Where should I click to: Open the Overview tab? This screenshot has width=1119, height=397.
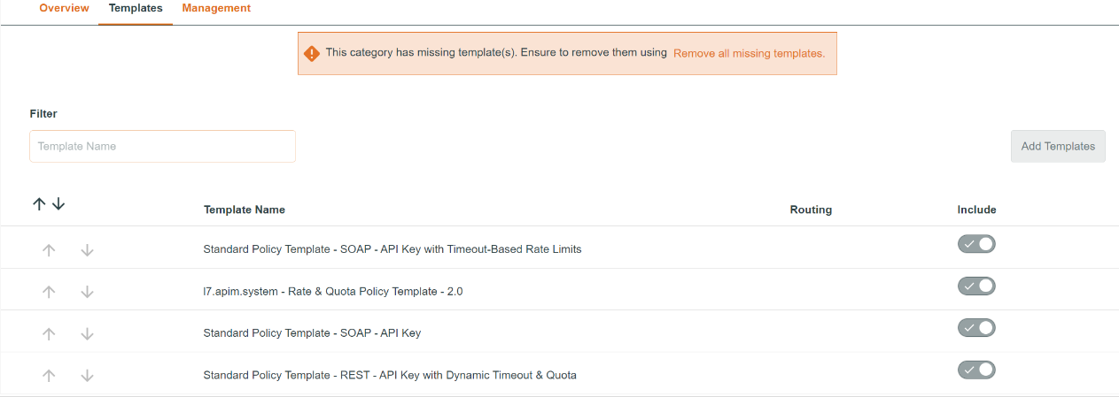(65, 9)
